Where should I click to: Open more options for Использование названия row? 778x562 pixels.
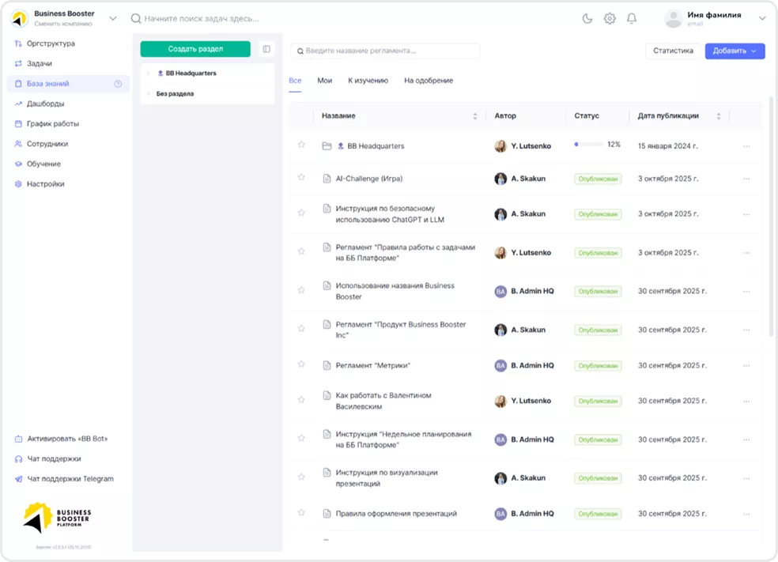[746, 291]
